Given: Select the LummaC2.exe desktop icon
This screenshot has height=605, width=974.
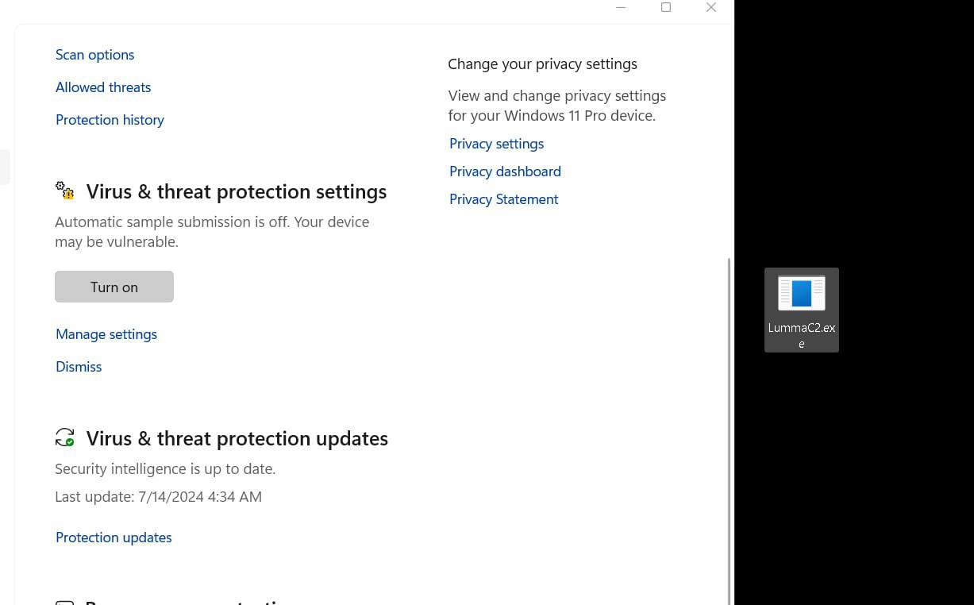Looking at the screenshot, I should tap(801, 309).
